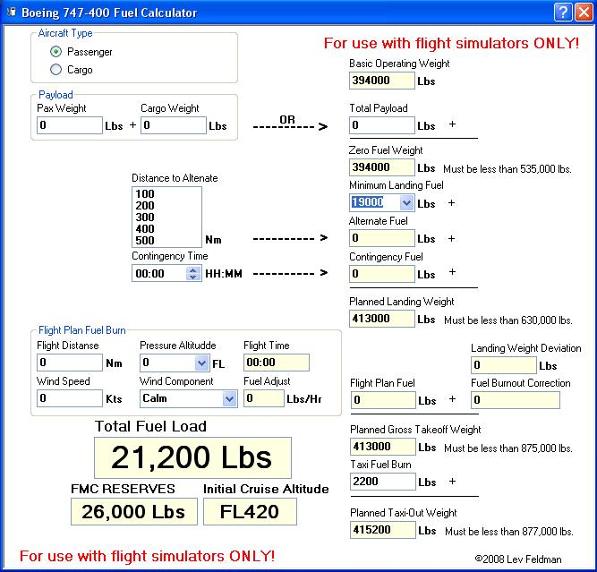Increase Contingency Time with up arrow

193,270
